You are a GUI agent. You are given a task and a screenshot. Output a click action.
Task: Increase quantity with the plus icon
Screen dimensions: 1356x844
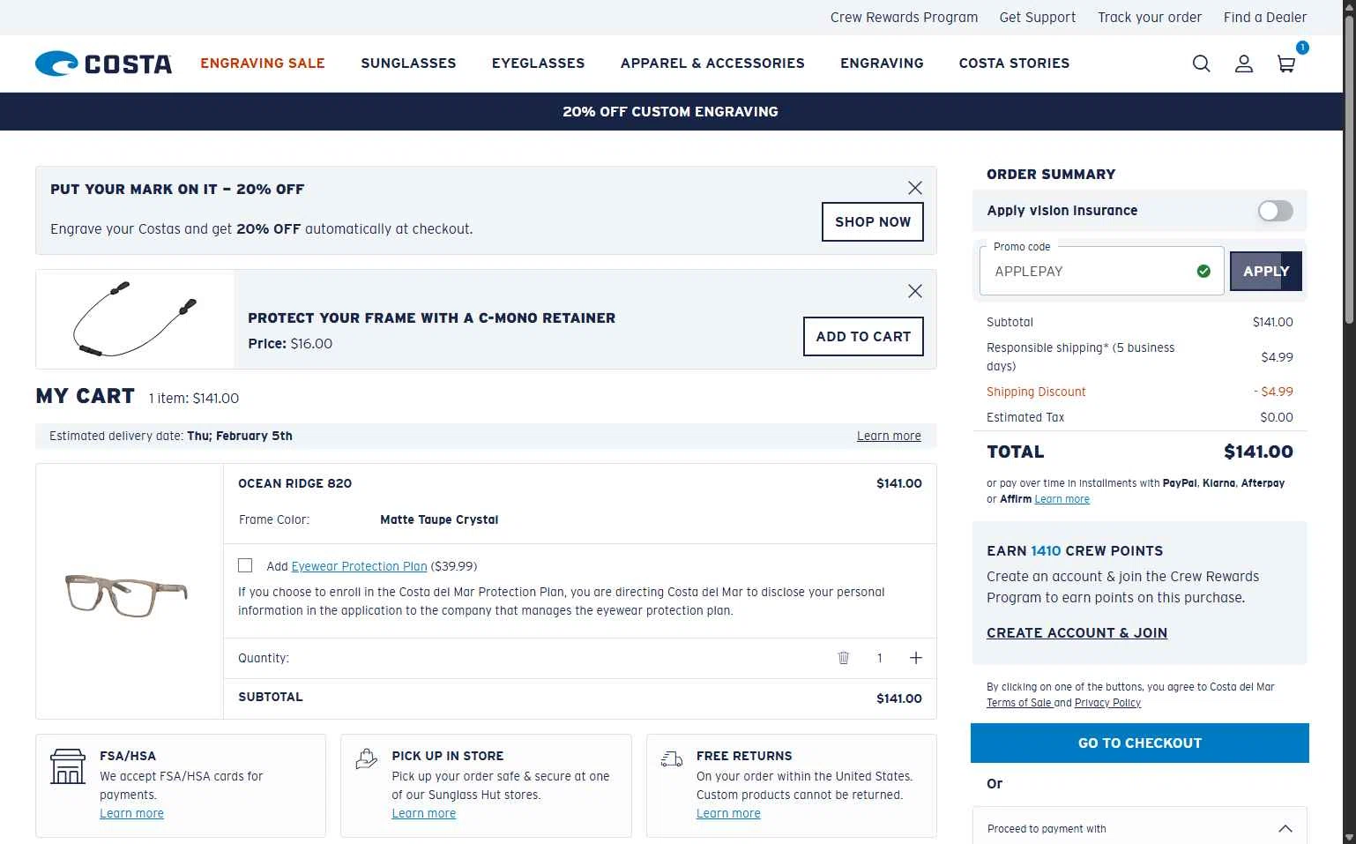916,658
